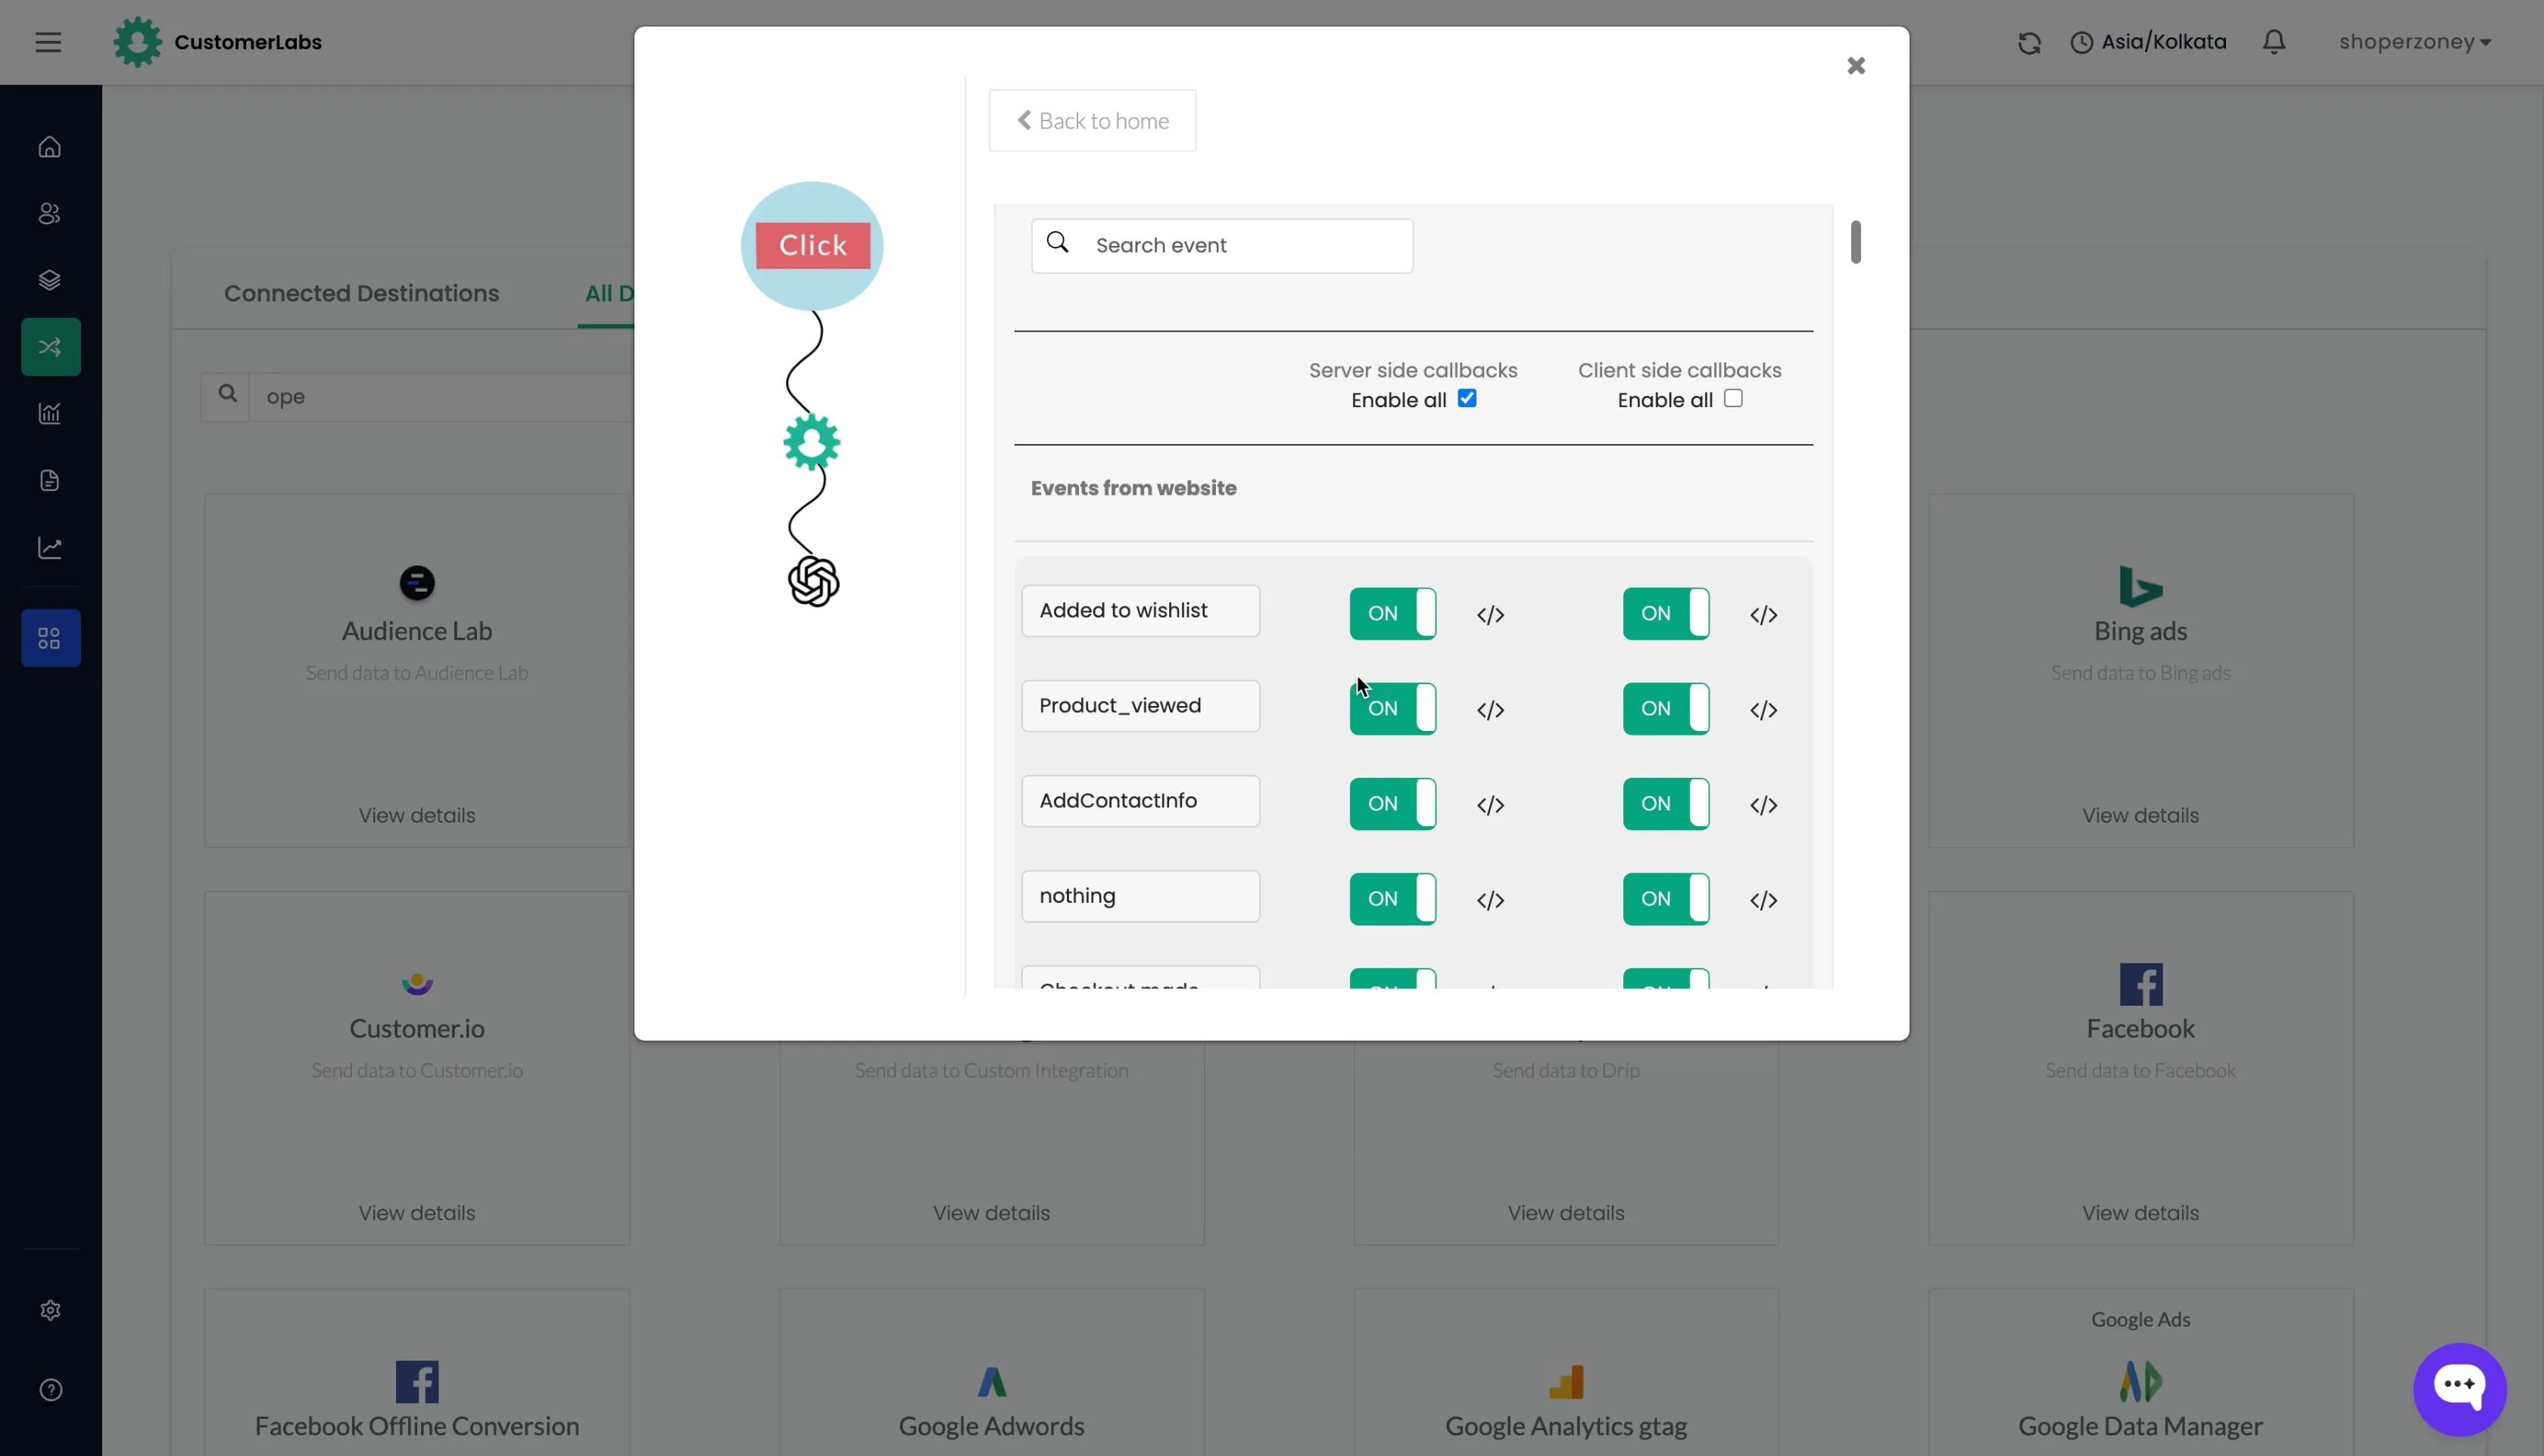Toggle server ON switch for nothing event
The image size is (2544, 1456).
[1392, 898]
